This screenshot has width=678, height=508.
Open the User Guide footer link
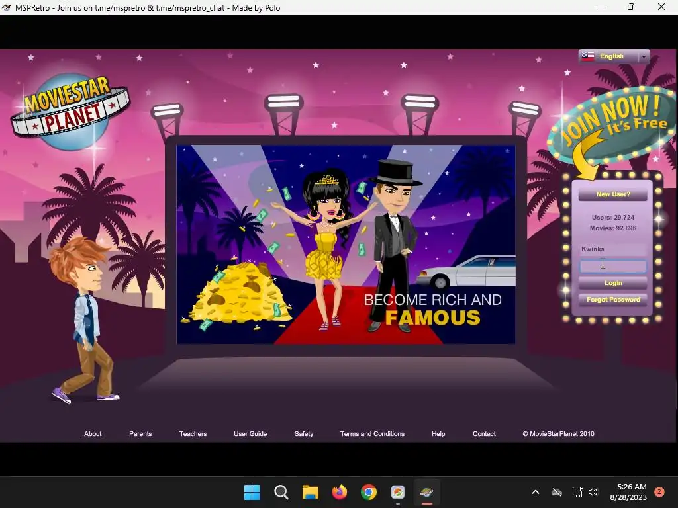click(x=250, y=434)
